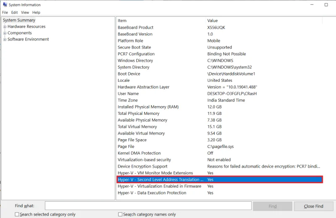Select the Hardware Abstraction Layer row
Viewport: 336px width, 218px height.
tap(220, 87)
